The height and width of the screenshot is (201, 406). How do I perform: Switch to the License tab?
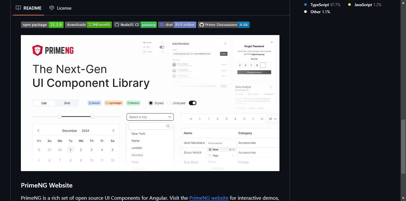click(60, 8)
